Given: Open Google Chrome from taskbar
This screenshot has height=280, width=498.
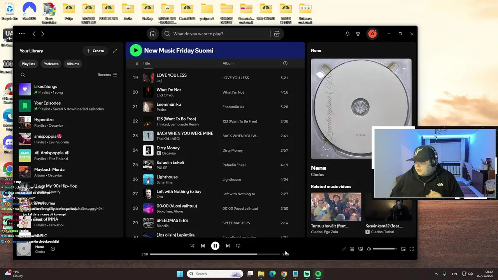Looking at the screenshot, I should tap(284, 274).
